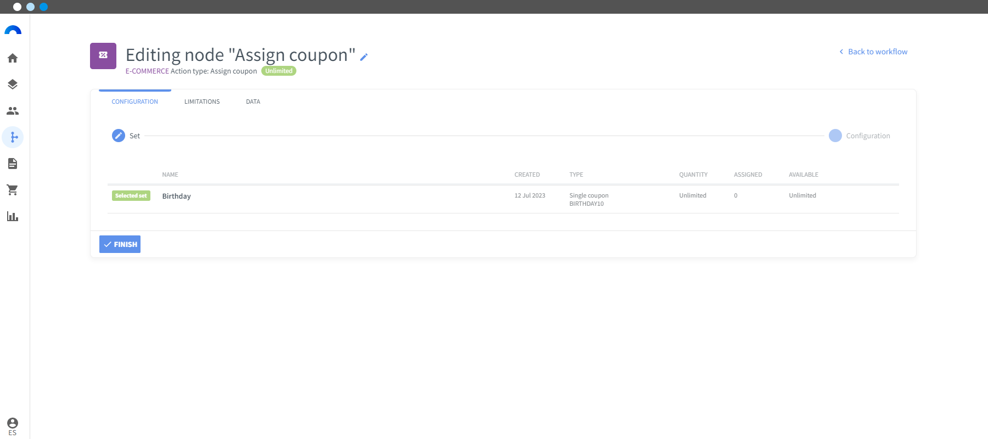This screenshot has height=439, width=988.
Task: Jump to the Configuration step circle
Action: (835, 136)
